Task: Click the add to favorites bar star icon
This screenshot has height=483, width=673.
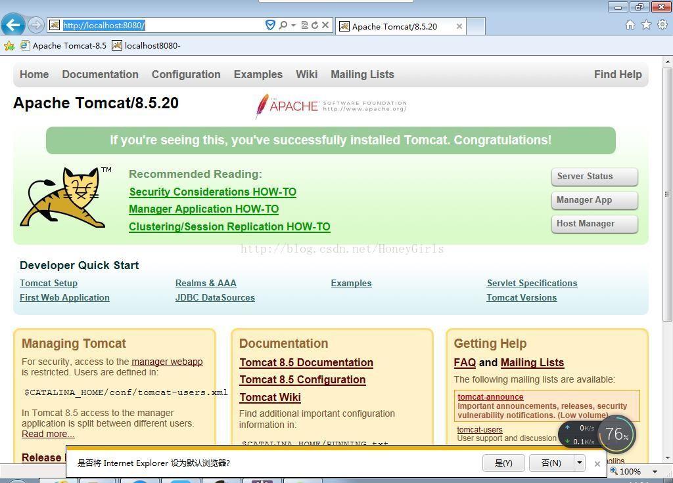Action: tap(9, 45)
